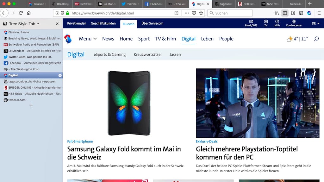Toggle the sidebar toolbar button

pyautogui.click(x=285, y=13)
